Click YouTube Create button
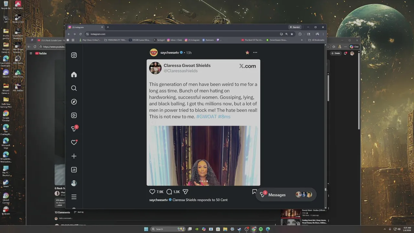Image resolution: width=414 pixels, height=233 pixels. coord(336,53)
